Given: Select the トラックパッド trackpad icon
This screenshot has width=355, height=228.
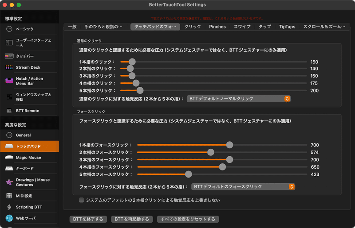Looking at the screenshot, I should click(x=9, y=146).
